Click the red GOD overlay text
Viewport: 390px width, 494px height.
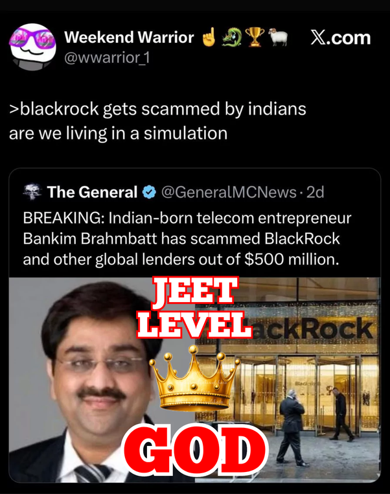click(x=194, y=449)
